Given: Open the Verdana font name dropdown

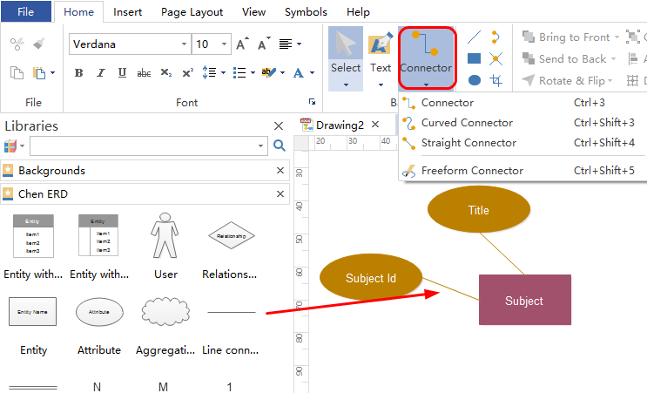Looking at the screenshot, I should pyautogui.click(x=184, y=44).
